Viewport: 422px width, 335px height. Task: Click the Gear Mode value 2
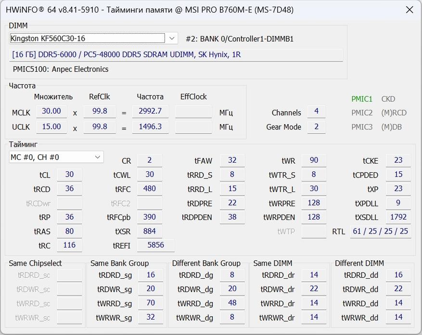[316, 127]
